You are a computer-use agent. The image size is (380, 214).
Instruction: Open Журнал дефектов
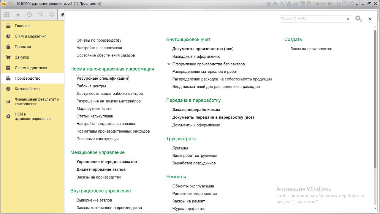pos(189,209)
